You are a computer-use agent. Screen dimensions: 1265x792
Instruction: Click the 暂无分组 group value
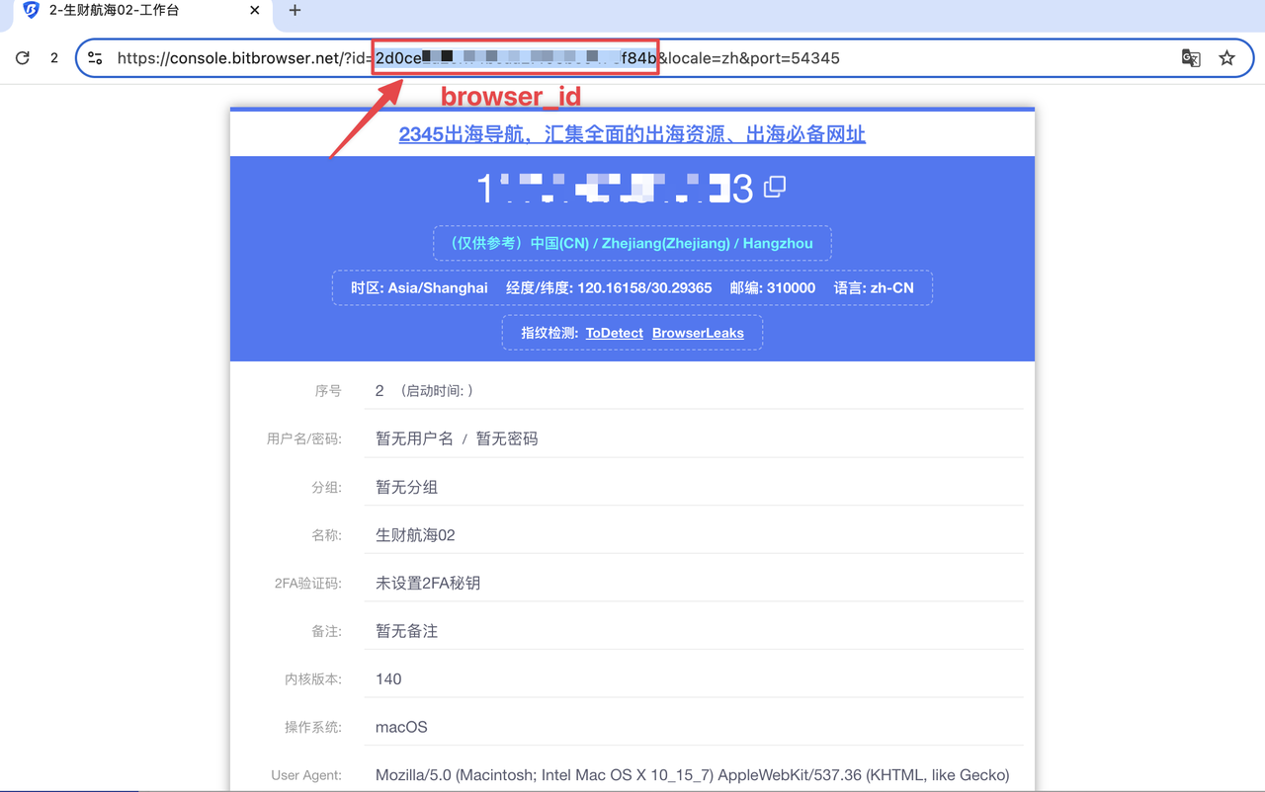point(406,487)
